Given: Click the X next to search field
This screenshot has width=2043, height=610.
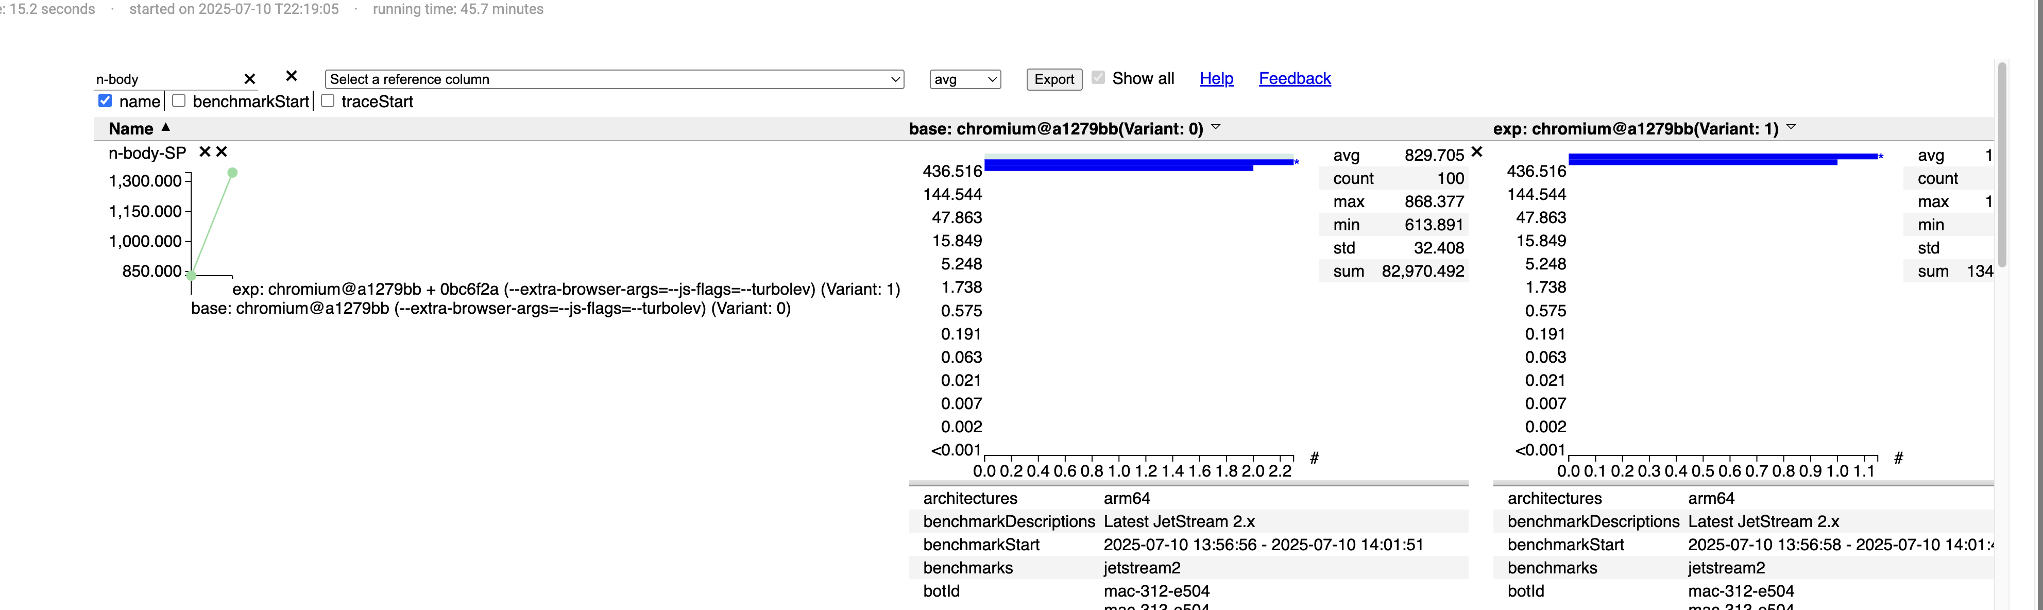Looking at the screenshot, I should click(292, 76).
